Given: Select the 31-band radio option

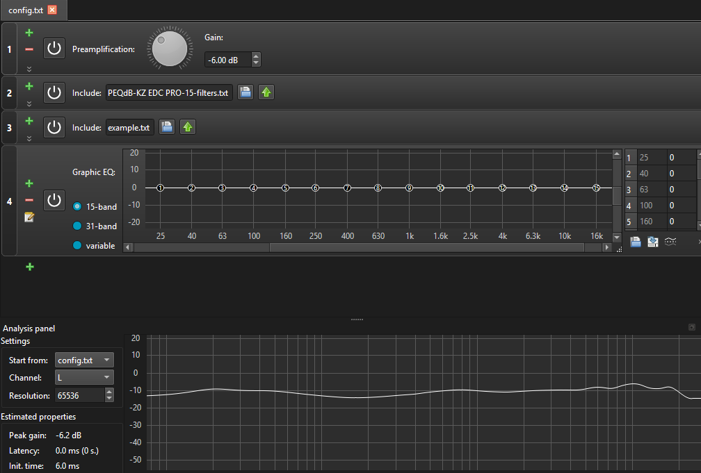Looking at the screenshot, I should [x=77, y=226].
